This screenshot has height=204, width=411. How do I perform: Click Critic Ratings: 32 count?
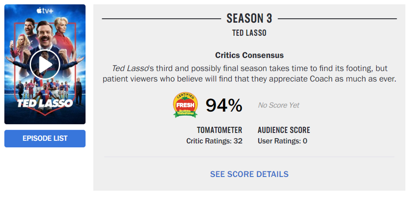coord(214,141)
